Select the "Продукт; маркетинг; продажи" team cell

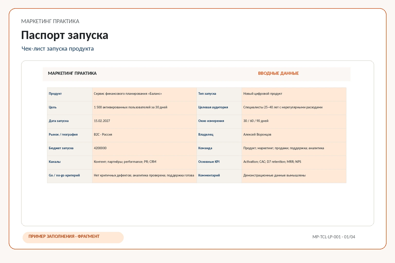(x=294, y=149)
